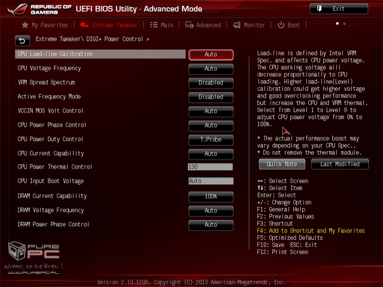Click the back arrow icon
The width and height of the screenshot is (383, 287).
click(23, 41)
